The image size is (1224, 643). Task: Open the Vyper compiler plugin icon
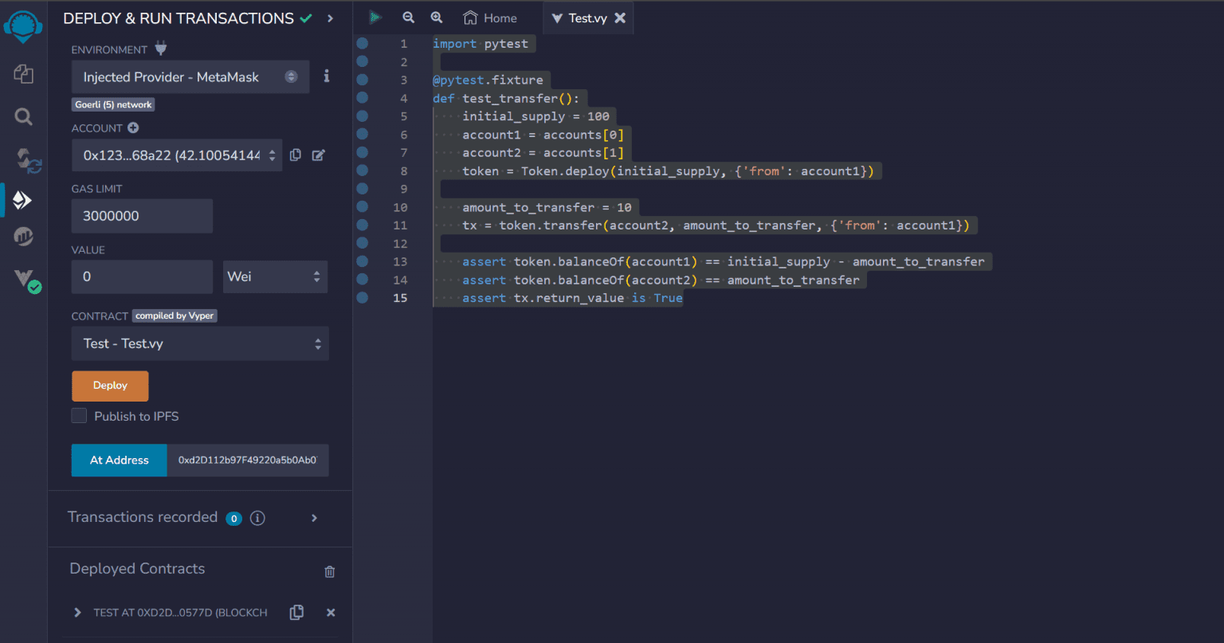23,280
